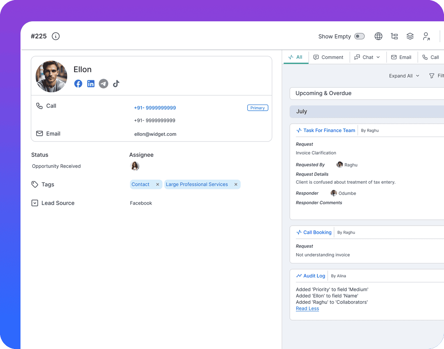Open the Call Booking link

click(x=317, y=232)
